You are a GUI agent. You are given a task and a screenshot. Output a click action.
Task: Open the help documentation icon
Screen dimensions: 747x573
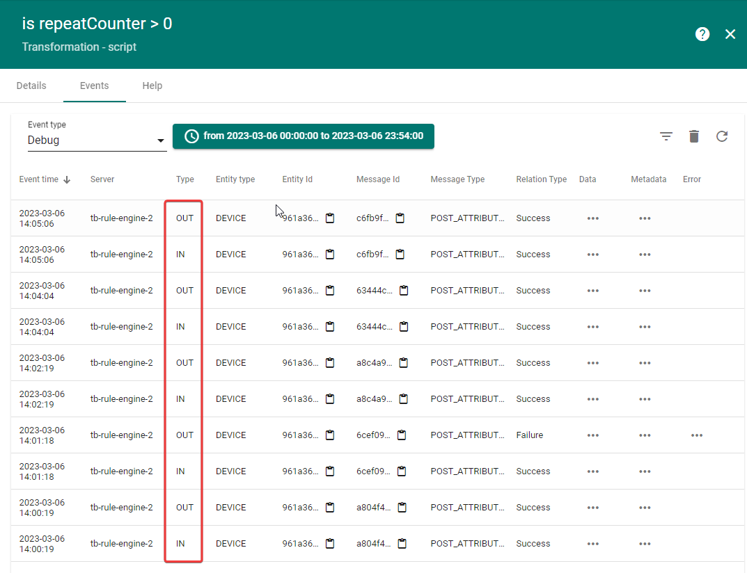702,33
